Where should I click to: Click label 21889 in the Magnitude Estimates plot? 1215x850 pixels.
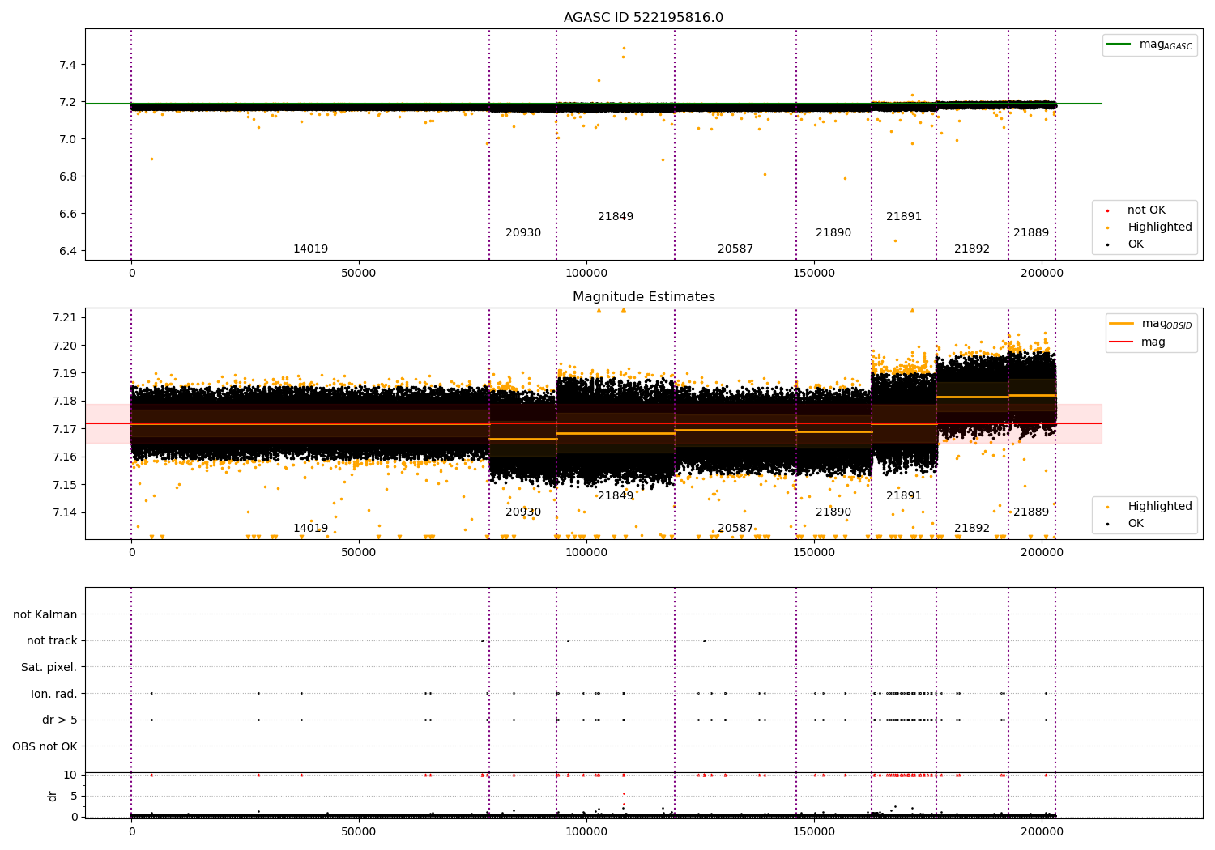(x=1031, y=512)
